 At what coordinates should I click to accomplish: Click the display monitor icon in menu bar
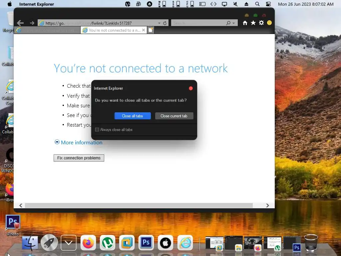point(224,4)
